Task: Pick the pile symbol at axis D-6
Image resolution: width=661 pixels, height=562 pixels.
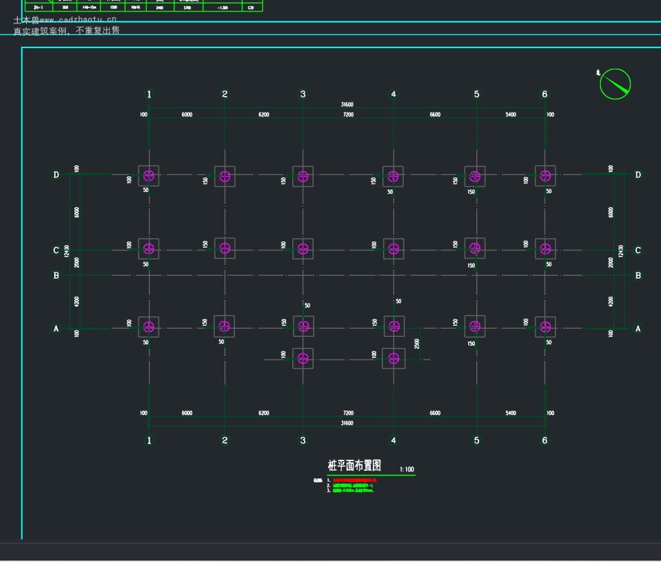Action: 546,176
